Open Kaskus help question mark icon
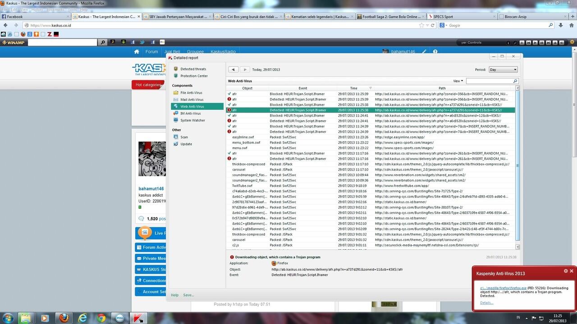 (x=435, y=52)
